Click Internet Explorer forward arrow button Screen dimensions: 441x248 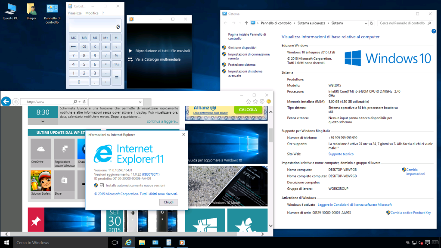click(16, 102)
